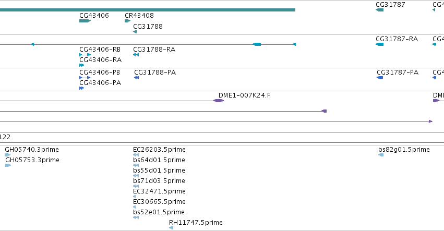Click the CG31787-RA transcript glyph
Image resolution: width=444 pixels, height=231 pixels.
point(379,44)
